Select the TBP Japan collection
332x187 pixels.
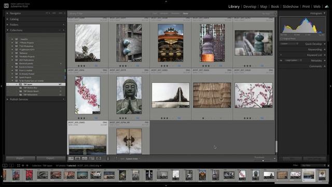click(x=36, y=84)
